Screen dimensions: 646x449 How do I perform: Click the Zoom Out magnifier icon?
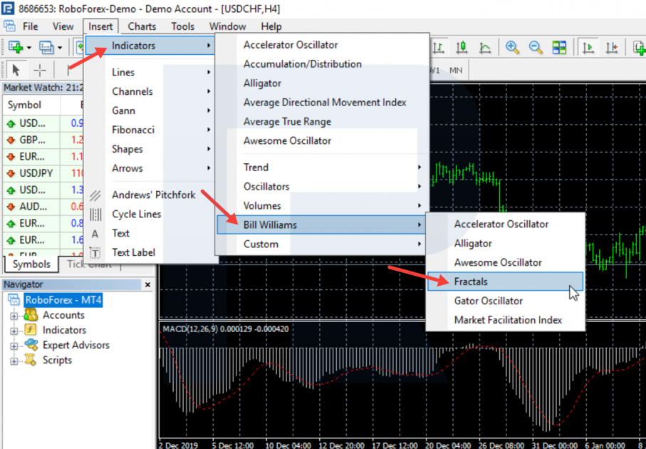(x=535, y=48)
